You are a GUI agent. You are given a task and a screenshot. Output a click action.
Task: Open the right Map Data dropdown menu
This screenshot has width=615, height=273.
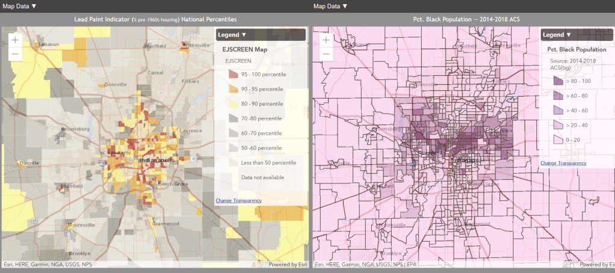(x=330, y=6)
